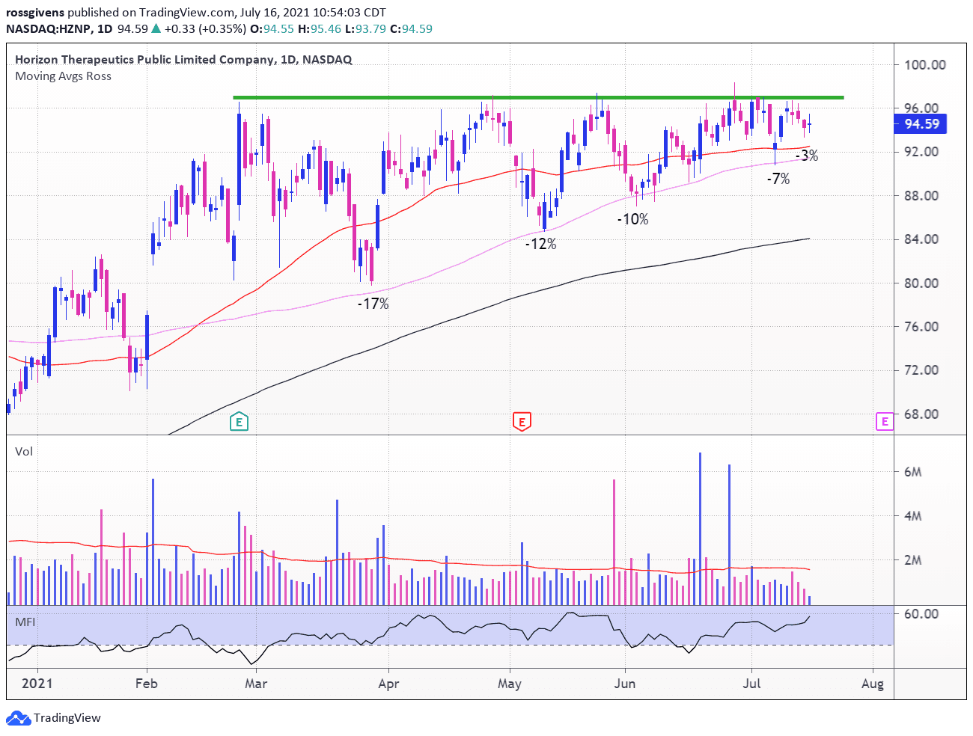The height and width of the screenshot is (736, 973).
Task: Select the Moving Avgs Ross indicator legend
Action: [x=63, y=76]
